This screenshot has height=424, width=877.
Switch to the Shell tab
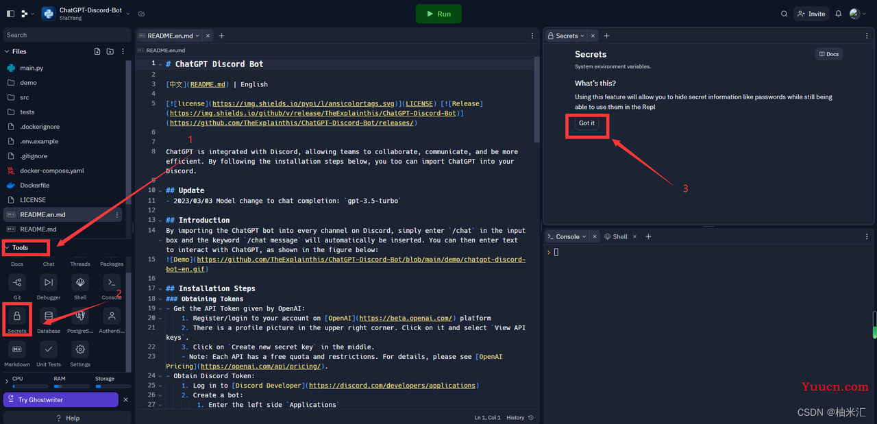tap(615, 236)
